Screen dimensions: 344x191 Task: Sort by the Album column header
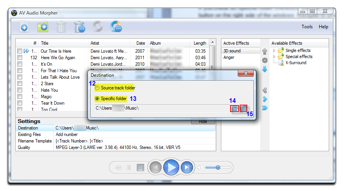(168, 43)
